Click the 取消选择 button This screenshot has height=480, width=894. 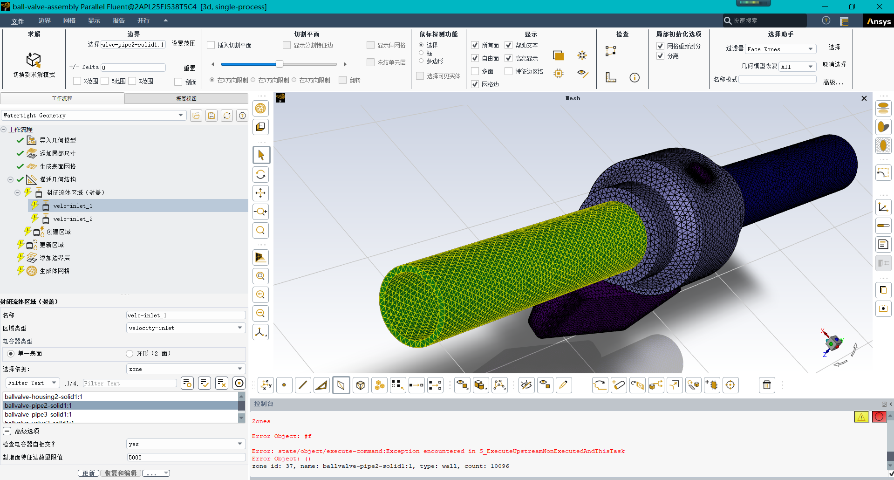[834, 65]
